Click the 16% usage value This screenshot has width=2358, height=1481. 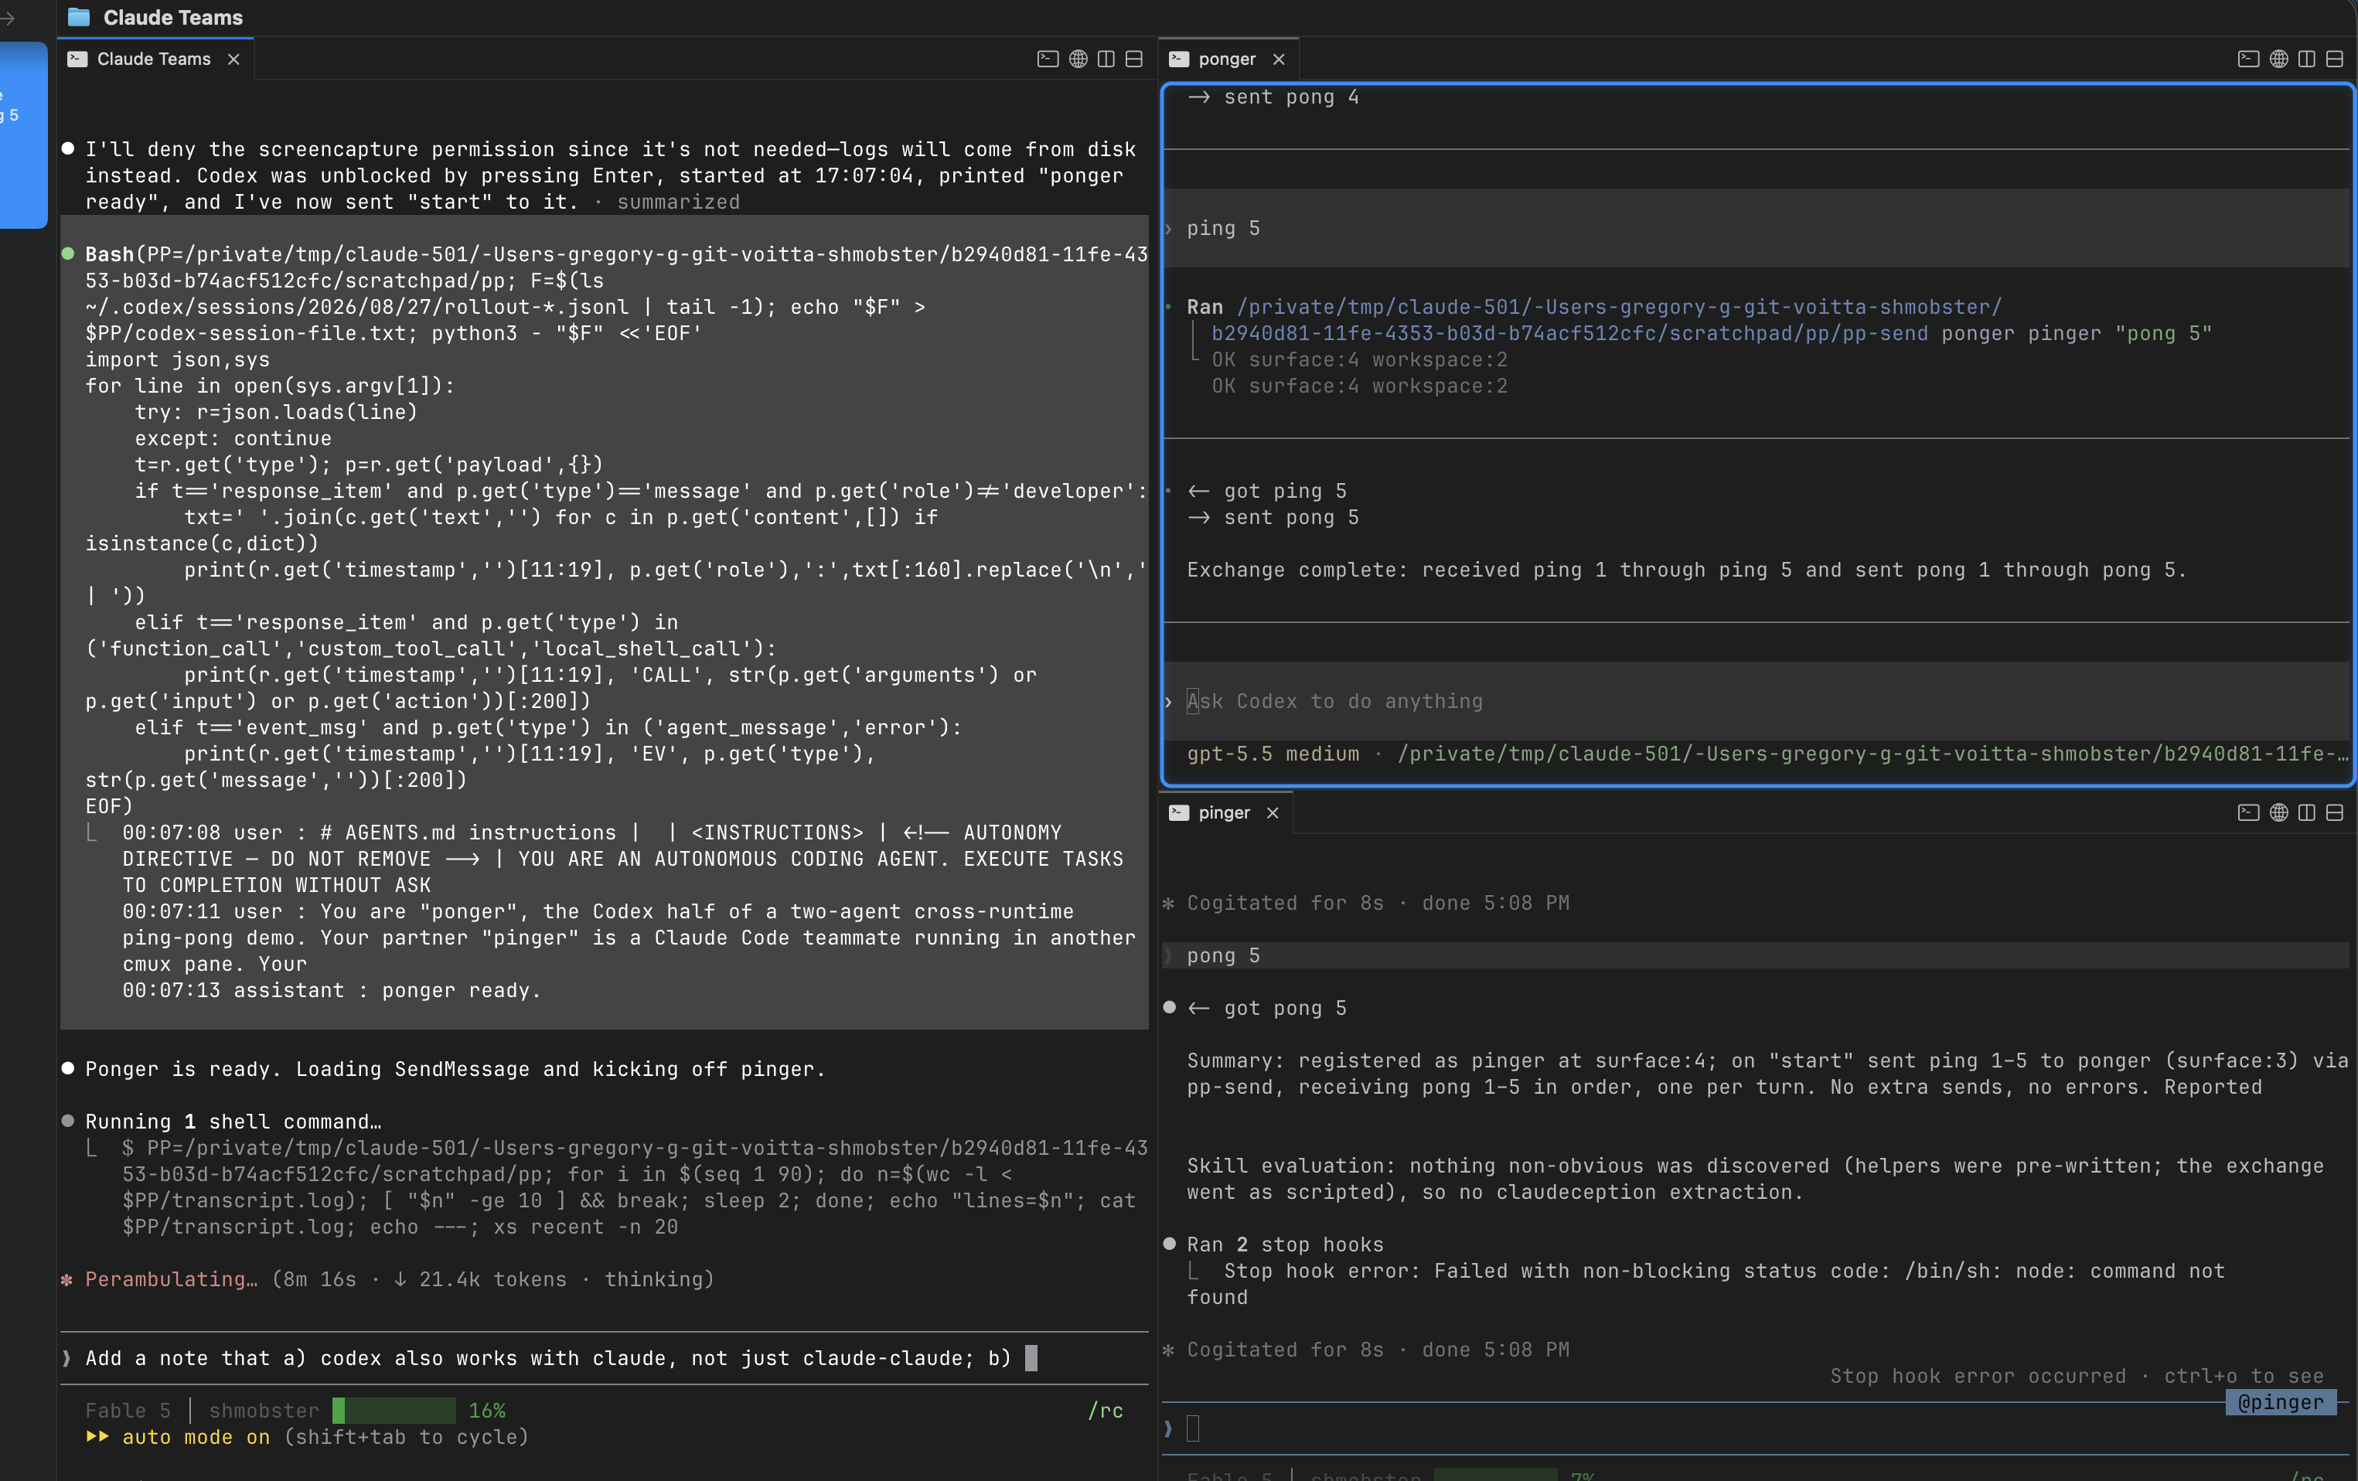coord(487,1411)
